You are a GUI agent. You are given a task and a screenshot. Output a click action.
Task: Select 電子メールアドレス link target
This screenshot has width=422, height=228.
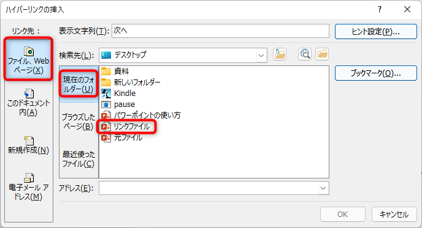click(28, 187)
